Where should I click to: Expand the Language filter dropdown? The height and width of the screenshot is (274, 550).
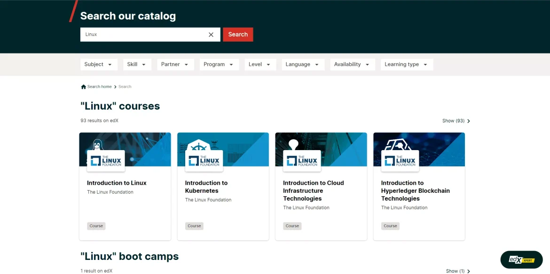point(303,64)
